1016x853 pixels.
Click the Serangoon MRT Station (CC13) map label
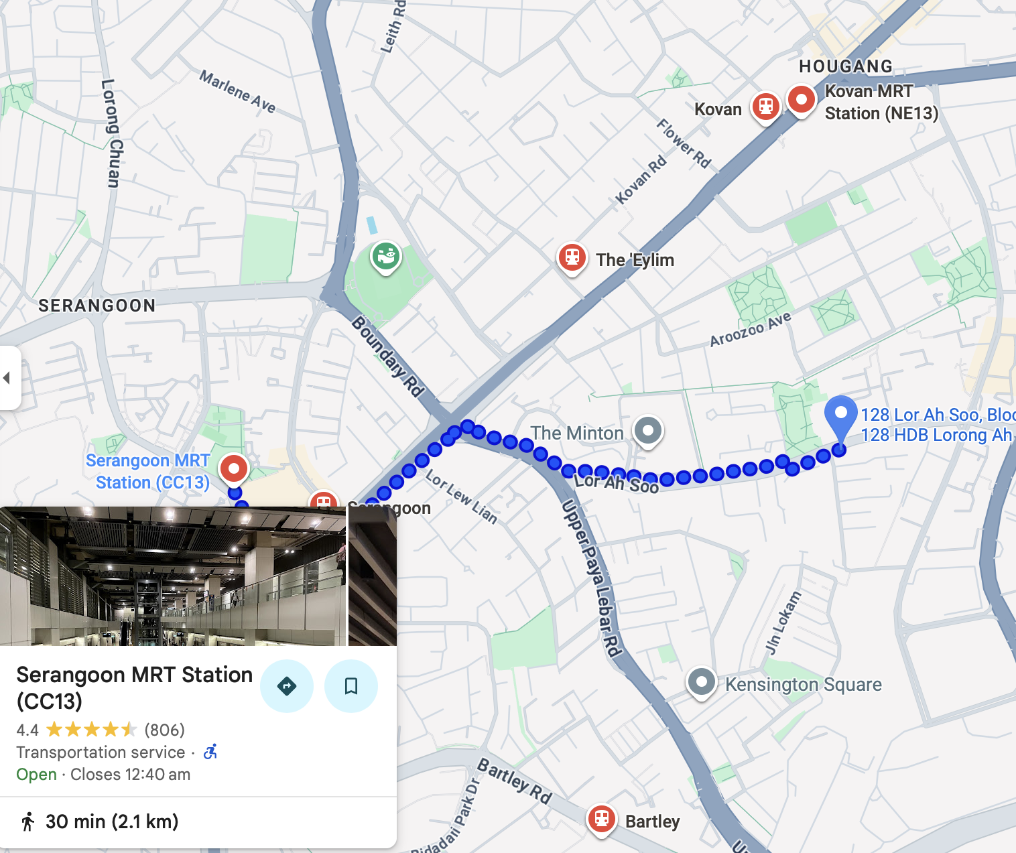pos(148,472)
